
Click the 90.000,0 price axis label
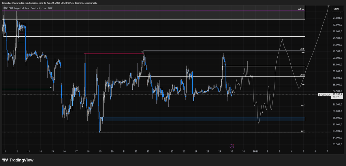pos(337,58)
